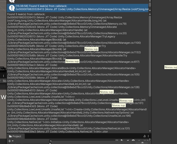Click the warning icon of the selected leak log entry
The image size is (177, 144).
pos(12,8)
